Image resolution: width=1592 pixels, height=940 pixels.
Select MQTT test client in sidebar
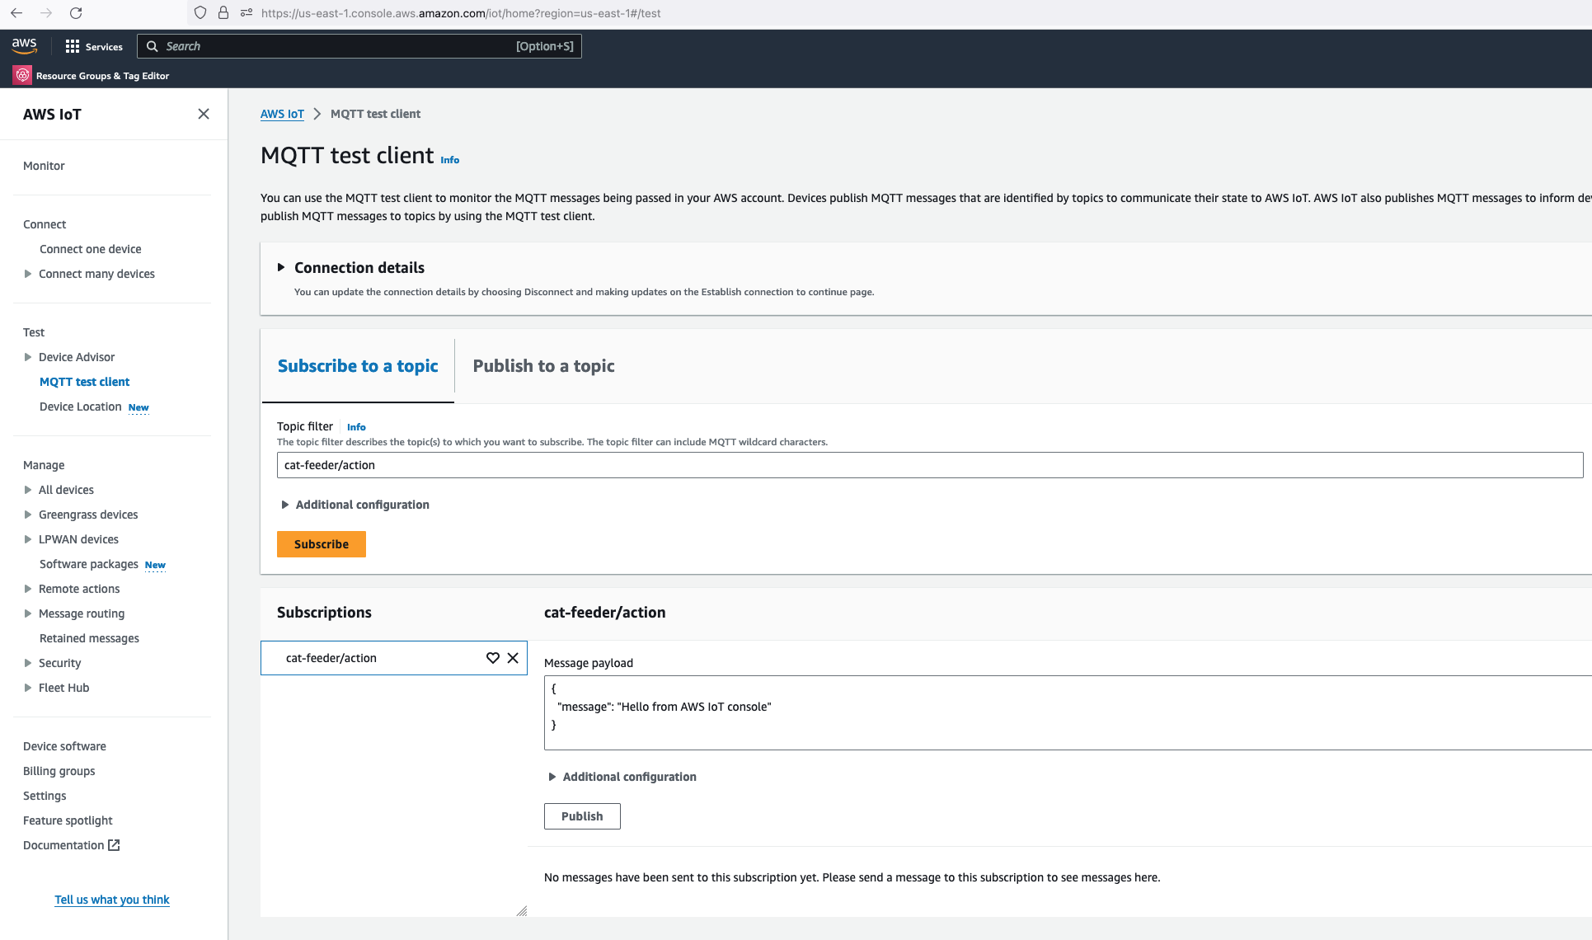click(85, 382)
